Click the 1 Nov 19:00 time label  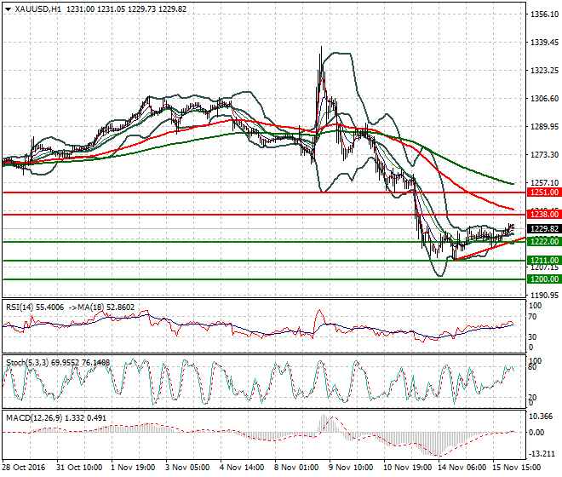pos(133,468)
